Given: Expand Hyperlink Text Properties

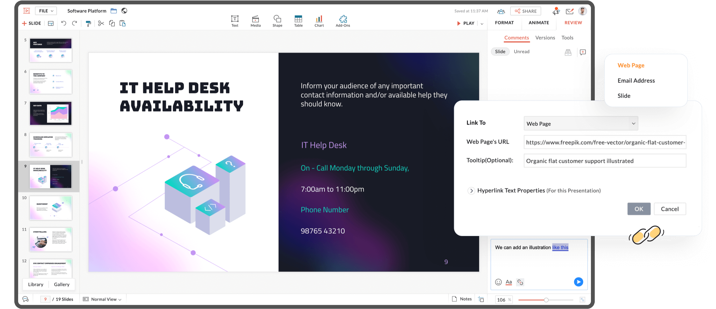Looking at the screenshot, I should 471,191.
